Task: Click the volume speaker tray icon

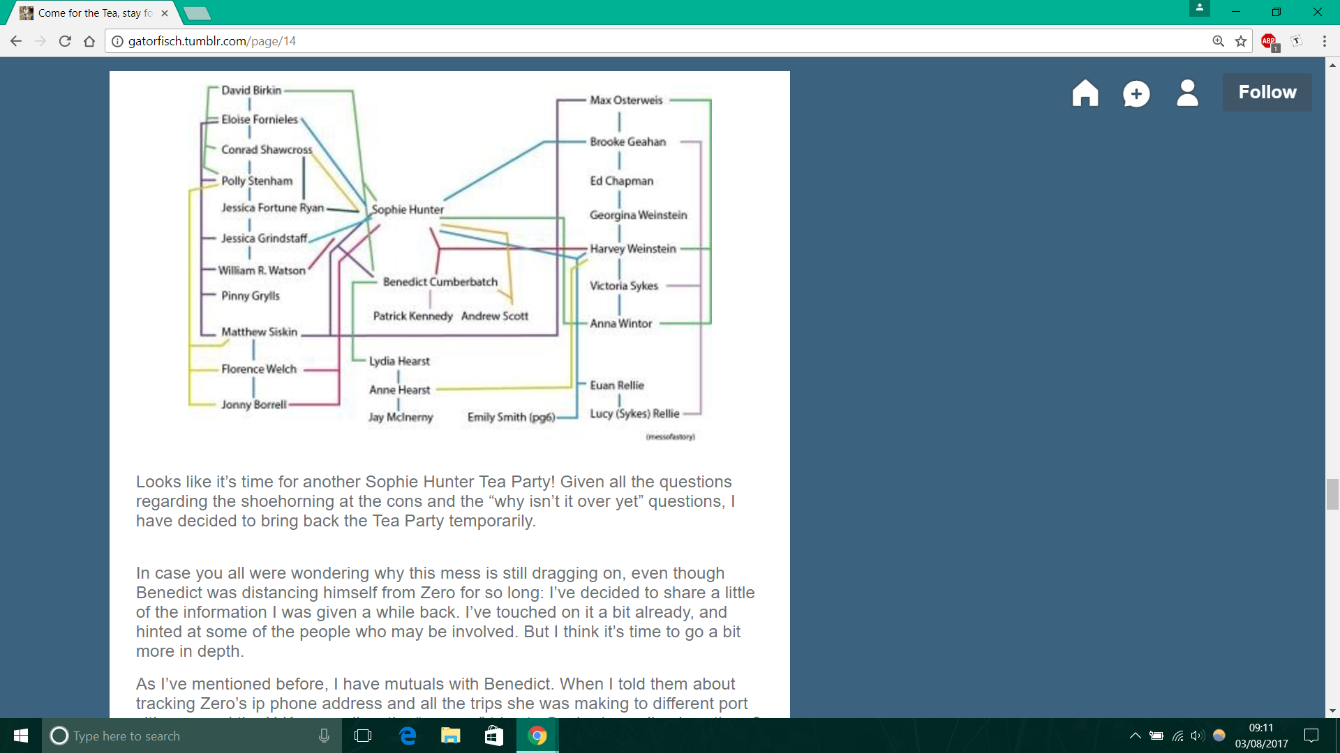Action: pyautogui.click(x=1198, y=736)
